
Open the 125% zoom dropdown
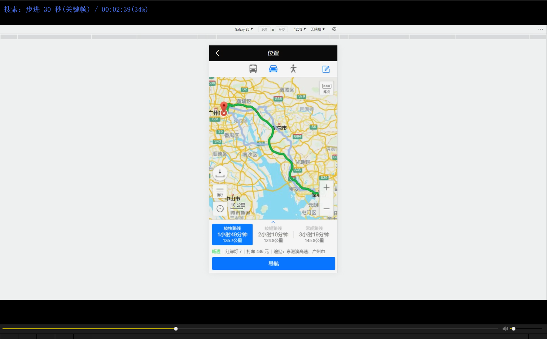pos(300,29)
